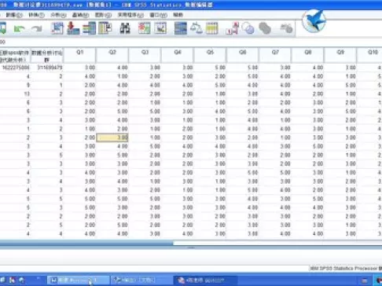Click the horizontal scrollbar under the data grid
Screen dimensions: 382x286
click(x=191, y=244)
